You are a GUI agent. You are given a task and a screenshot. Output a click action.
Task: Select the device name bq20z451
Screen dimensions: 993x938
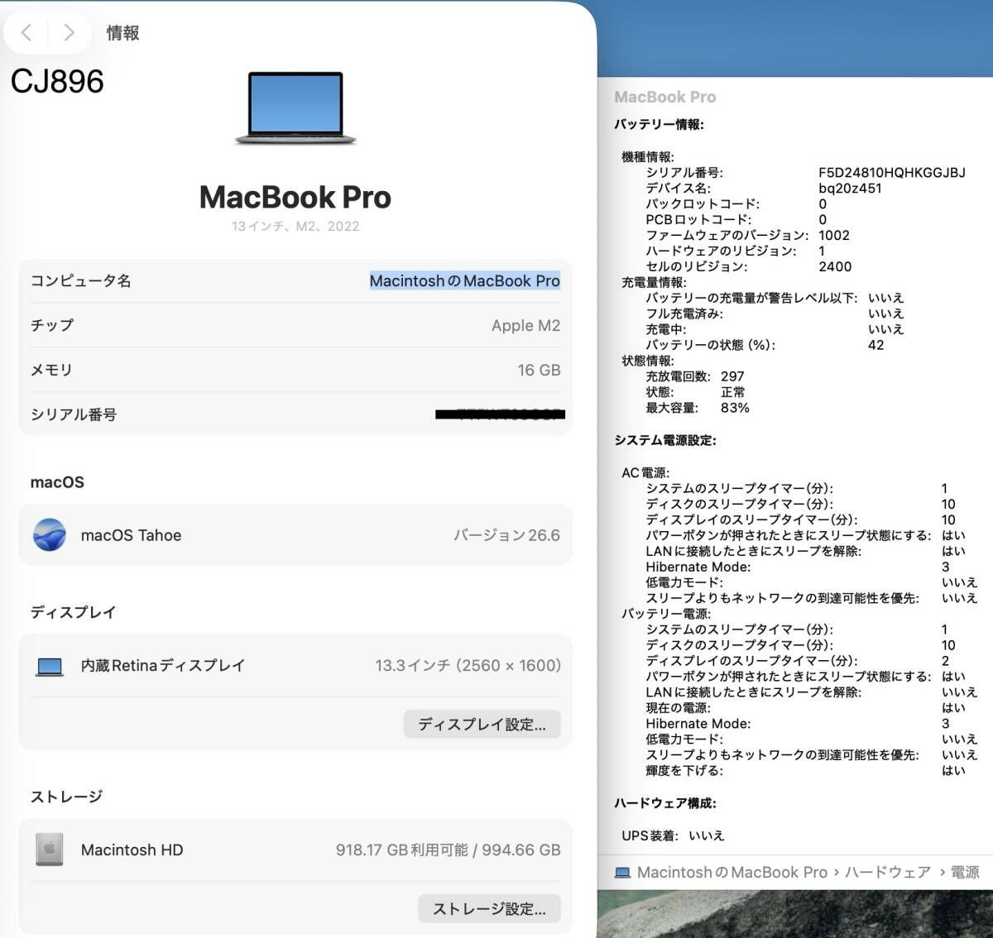tap(850, 189)
